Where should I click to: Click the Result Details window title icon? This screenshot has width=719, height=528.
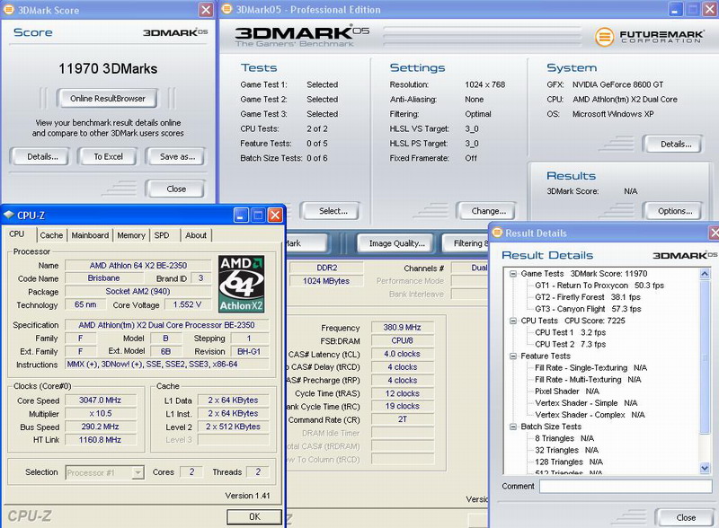[497, 233]
